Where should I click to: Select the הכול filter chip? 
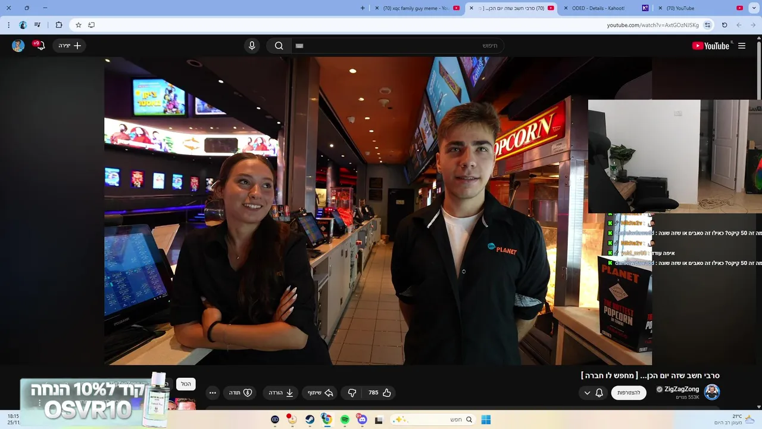(x=186, y=384)
